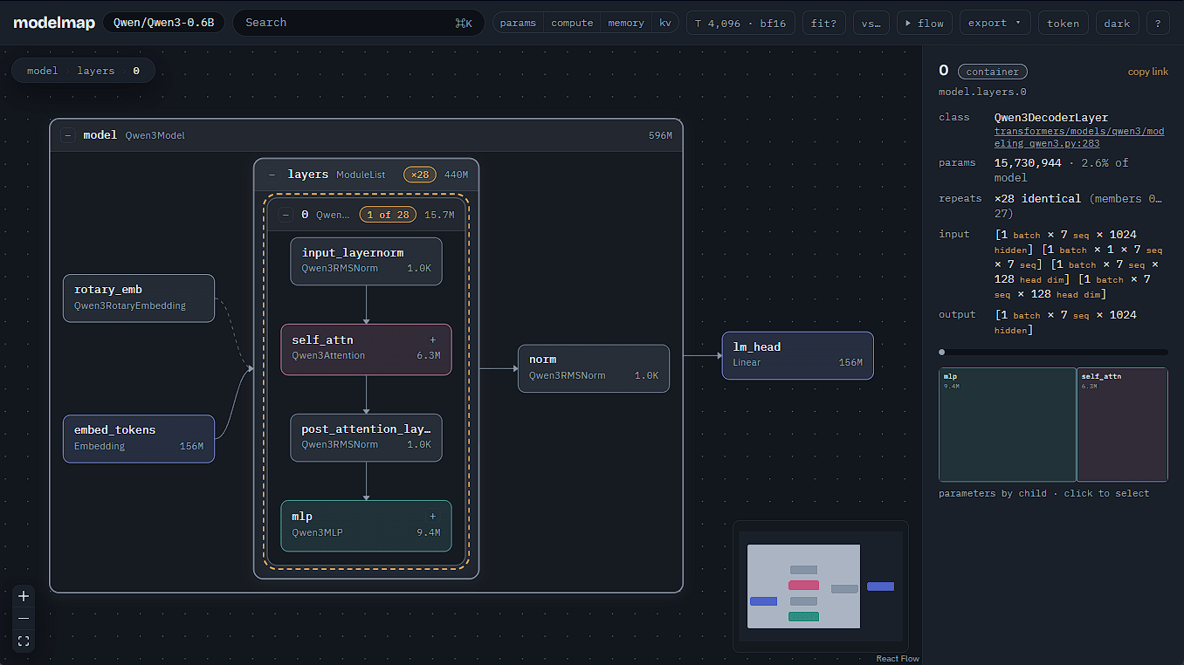This screenshot has height=665, width=1184.
Task: Click the model.layers.0 path text
Action: (x=982, y=92)
